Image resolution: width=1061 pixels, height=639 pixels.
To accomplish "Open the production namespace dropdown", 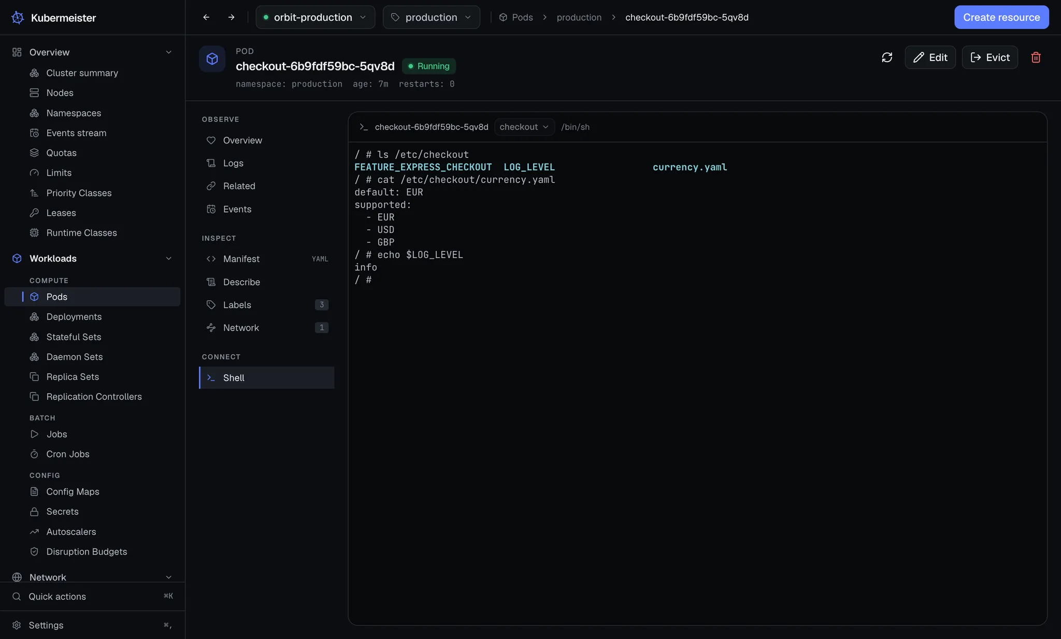I will pyautogui.click(x=431, y=17).
